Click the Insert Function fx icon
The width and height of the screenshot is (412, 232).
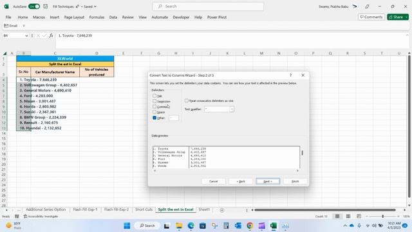point(51,35)
